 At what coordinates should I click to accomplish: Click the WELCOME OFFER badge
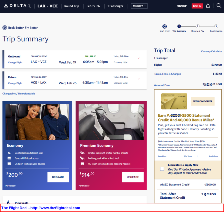[203, 101]
